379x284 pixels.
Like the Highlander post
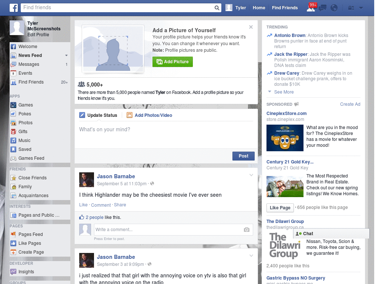click(x=83, y=205)
